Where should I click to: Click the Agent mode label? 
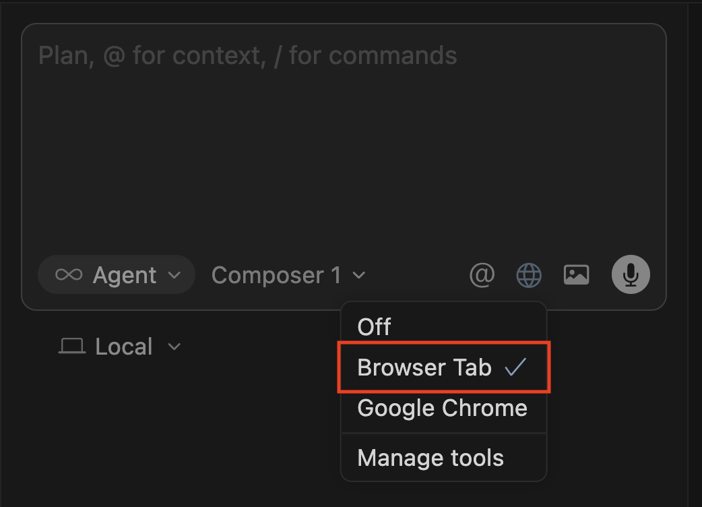(125, 275)
